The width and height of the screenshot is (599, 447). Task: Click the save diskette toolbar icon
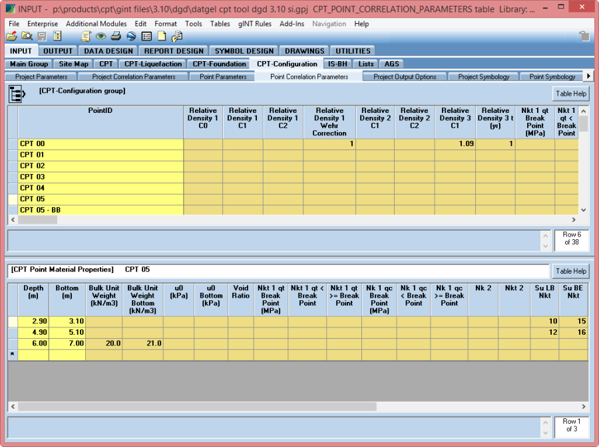pos(42,36)
